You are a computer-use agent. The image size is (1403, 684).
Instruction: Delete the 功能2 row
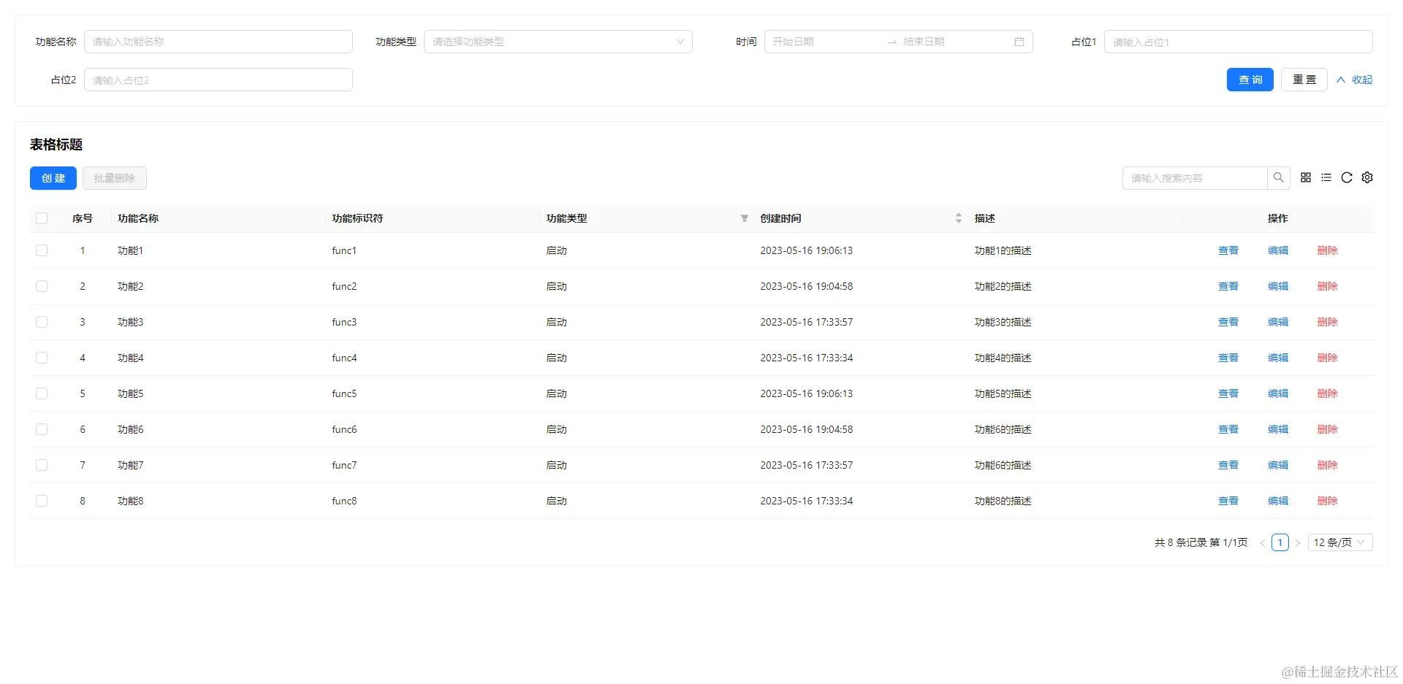(1328, 286)
